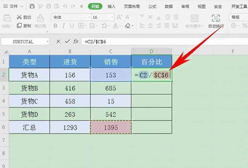This screenshot has width=248, height=168.
Task: Click the distributed alignment icon
Action: (175, 26)
